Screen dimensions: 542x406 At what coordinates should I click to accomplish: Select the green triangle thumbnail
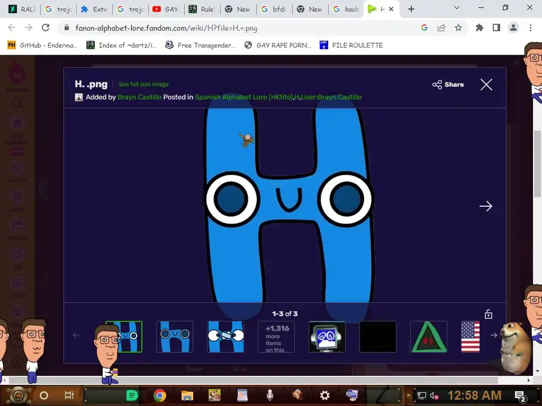[429, 337]
